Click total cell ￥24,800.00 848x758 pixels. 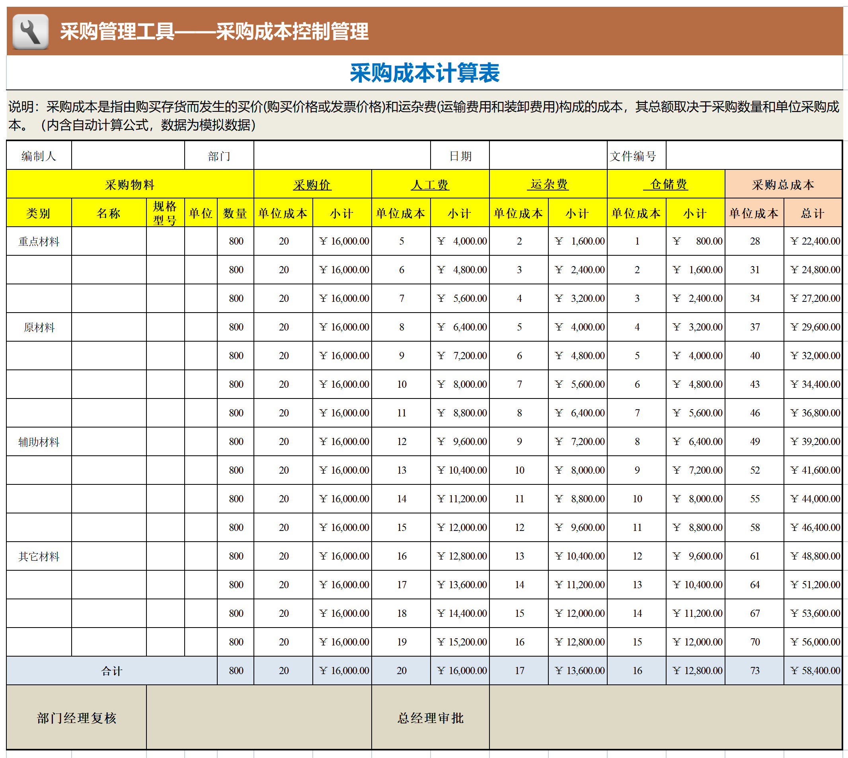[813, 270]
